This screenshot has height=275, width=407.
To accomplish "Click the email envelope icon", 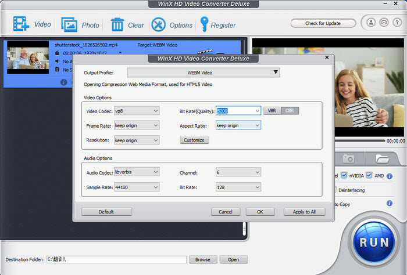I will tap(384, 23).
